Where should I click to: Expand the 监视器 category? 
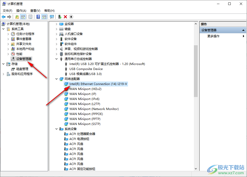pyautogui.click(x=57, y=24)
